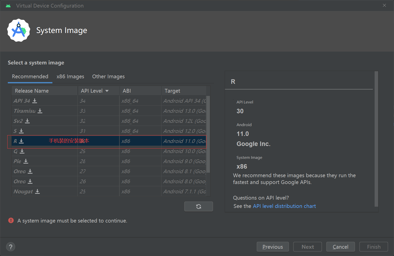Download the API 34 system image

[x=35, y=101]
